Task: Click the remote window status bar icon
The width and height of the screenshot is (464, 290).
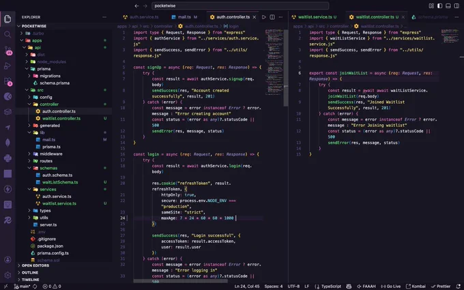Action: click(x=6, y=286)
